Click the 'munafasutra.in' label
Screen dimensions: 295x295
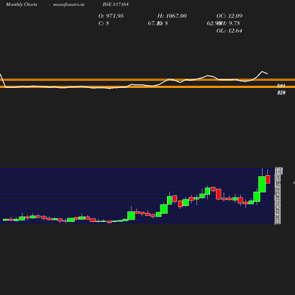pos(68,5)
